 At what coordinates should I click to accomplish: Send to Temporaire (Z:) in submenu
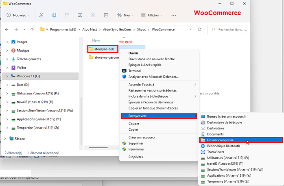(228, 181)
